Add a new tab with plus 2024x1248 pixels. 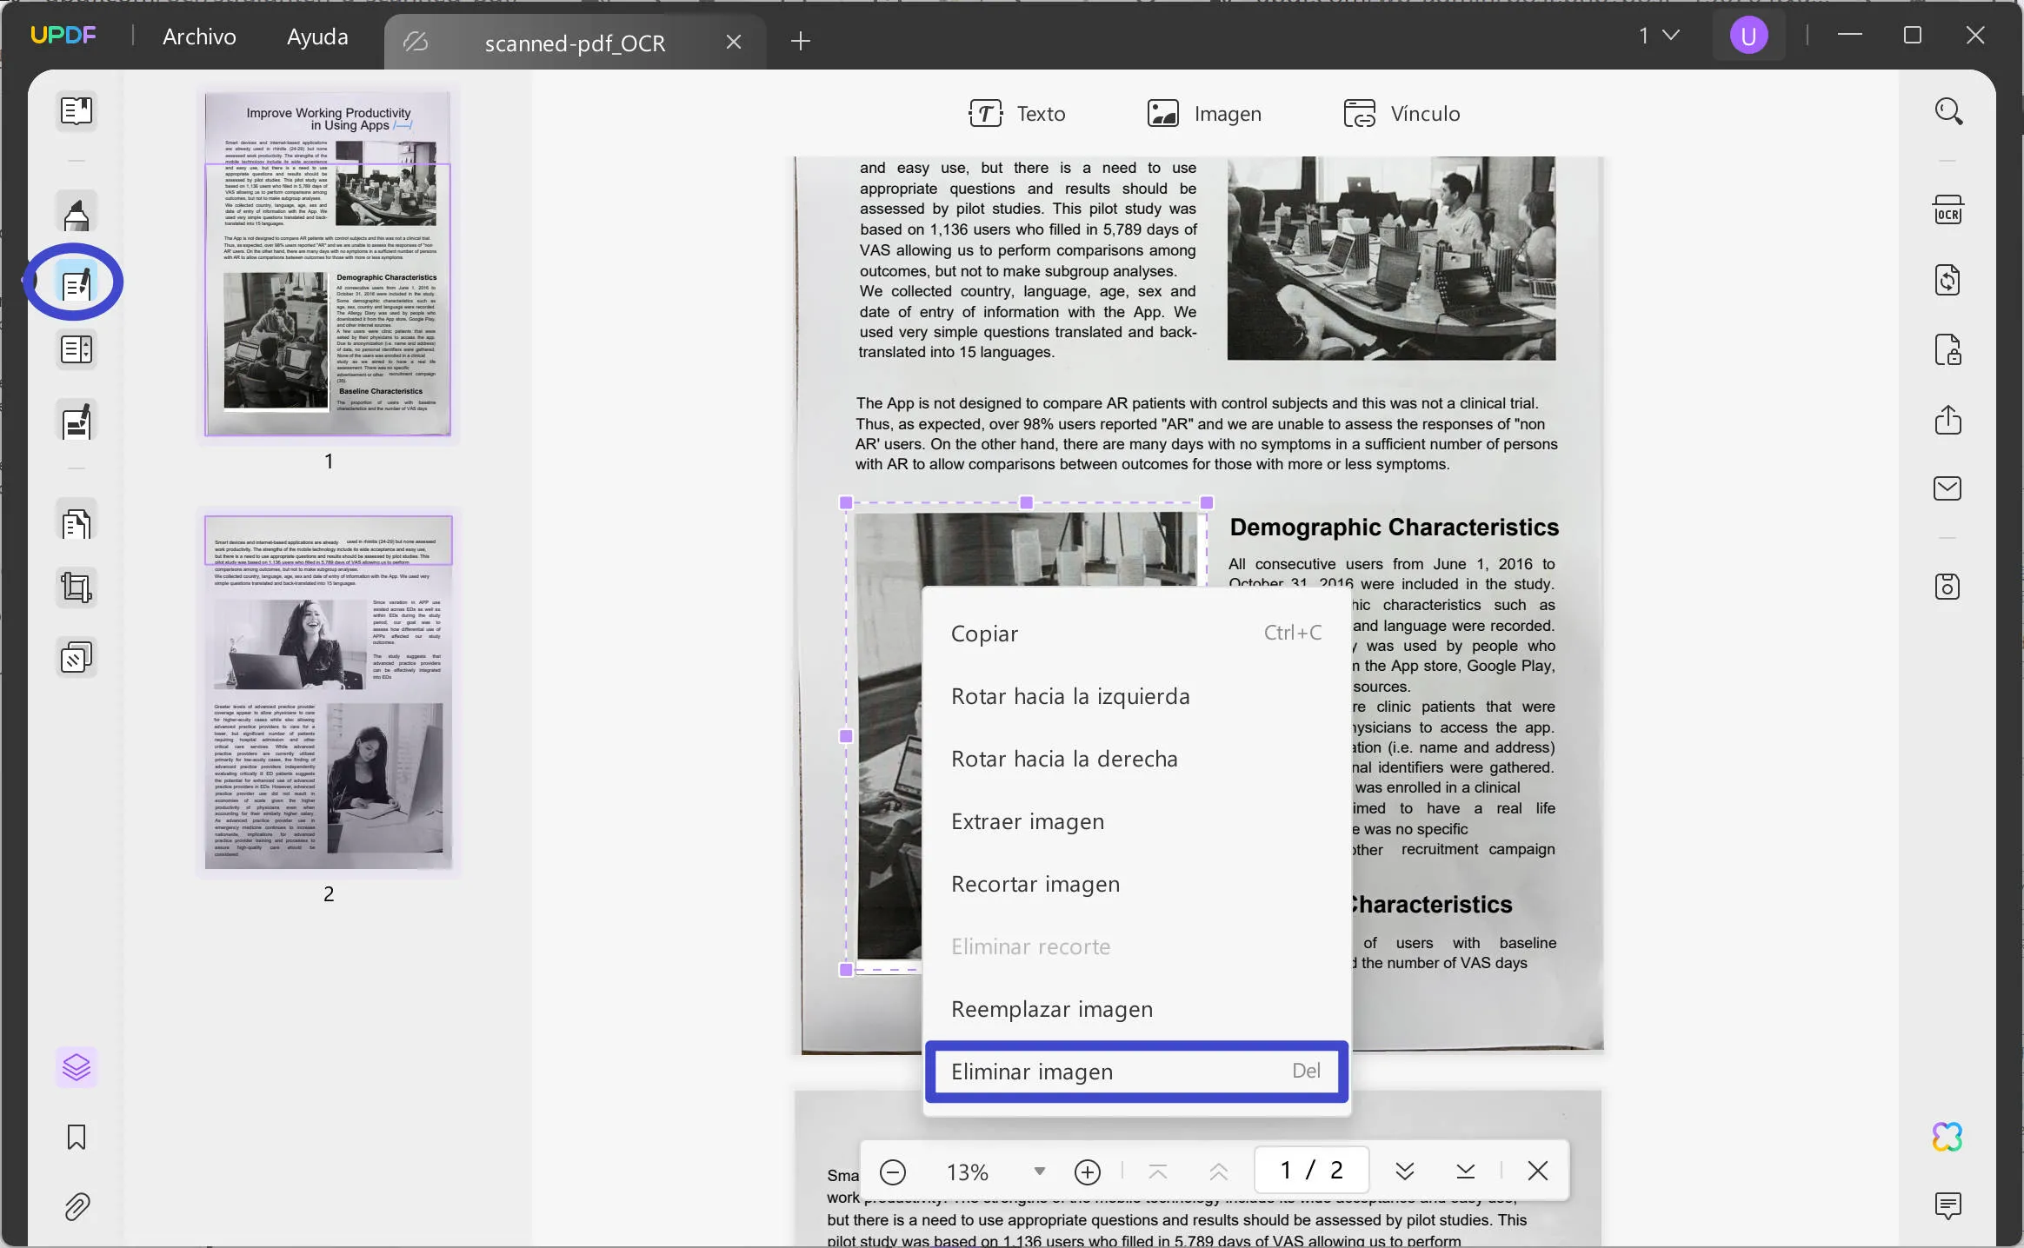(x=801, y=41)
